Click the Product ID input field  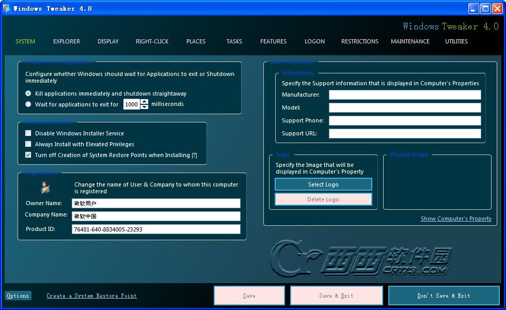click(156, 229)
